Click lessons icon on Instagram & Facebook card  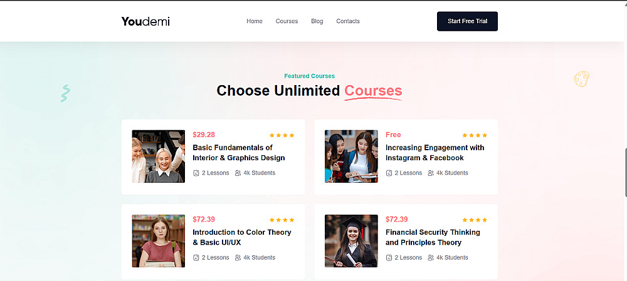pyautogui.click(x=389, y=173)
